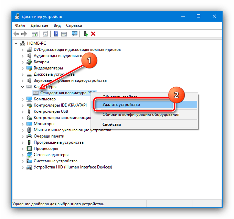
Task: Expand the Видеоадаптеры category arrow
Action: tap(22, 68)
